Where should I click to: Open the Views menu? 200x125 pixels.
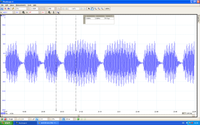pos(12,5)
